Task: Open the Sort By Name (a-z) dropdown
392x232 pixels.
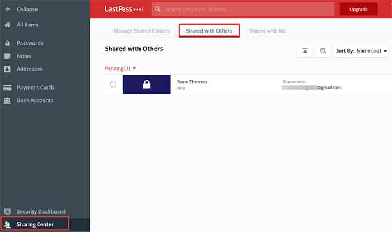Action: tap(361, 51)
